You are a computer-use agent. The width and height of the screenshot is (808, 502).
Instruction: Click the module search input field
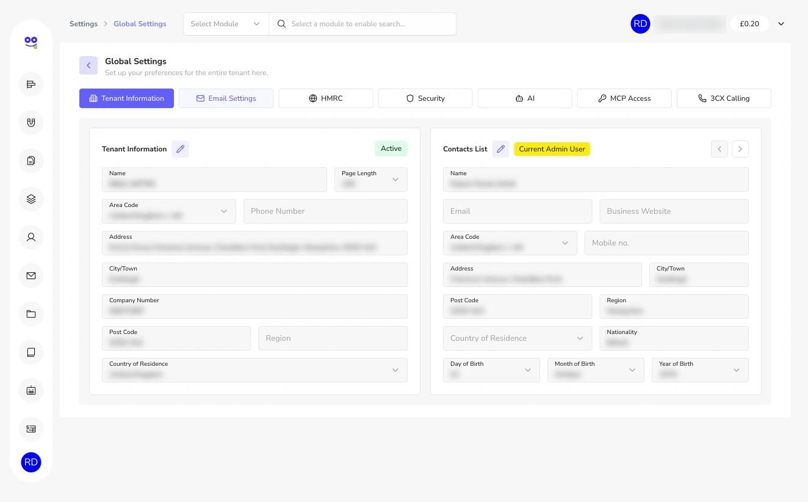(363, 24)
